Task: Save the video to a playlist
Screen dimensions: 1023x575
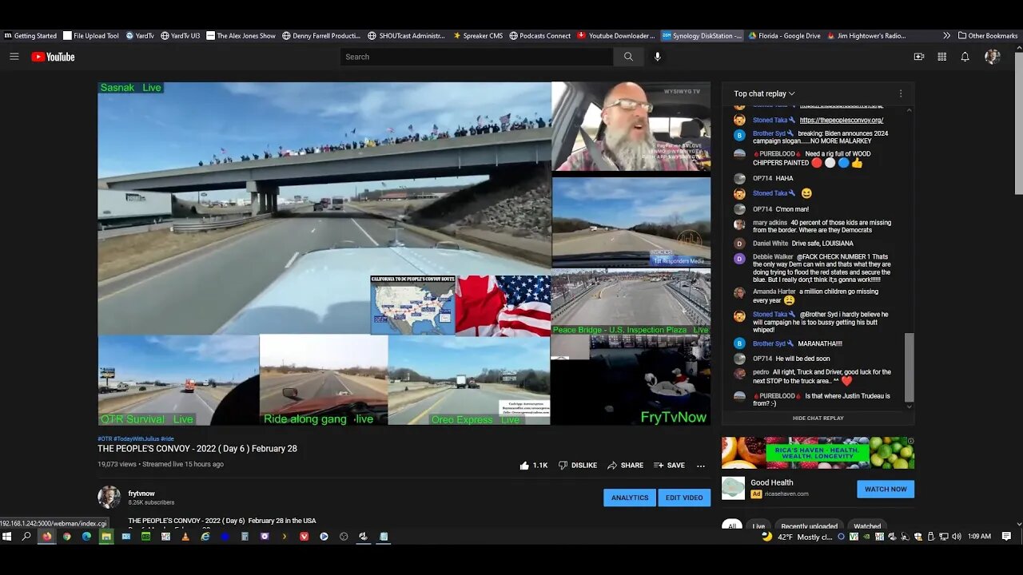Action: pos(669,465)
